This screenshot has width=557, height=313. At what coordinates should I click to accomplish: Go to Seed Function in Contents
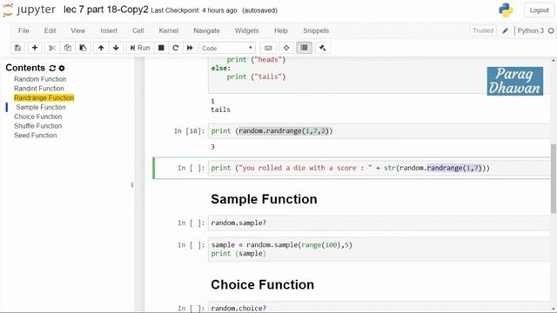(36, 136)
